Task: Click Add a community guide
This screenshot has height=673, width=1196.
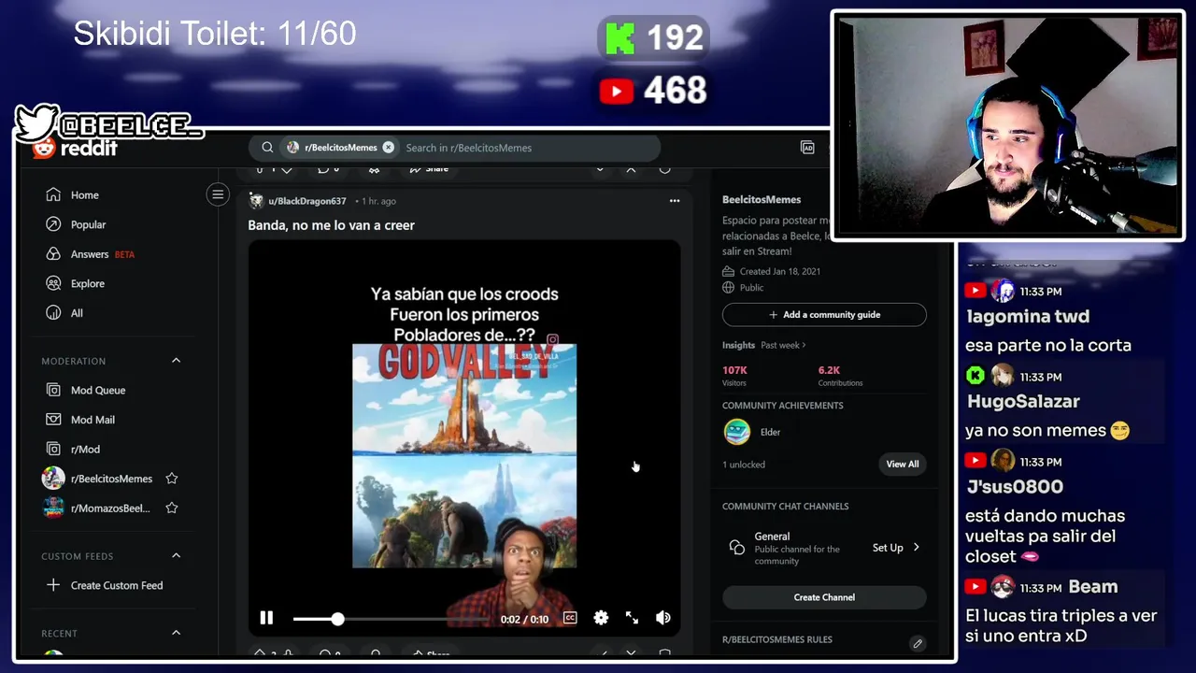Action: click(x=824, y=315)
